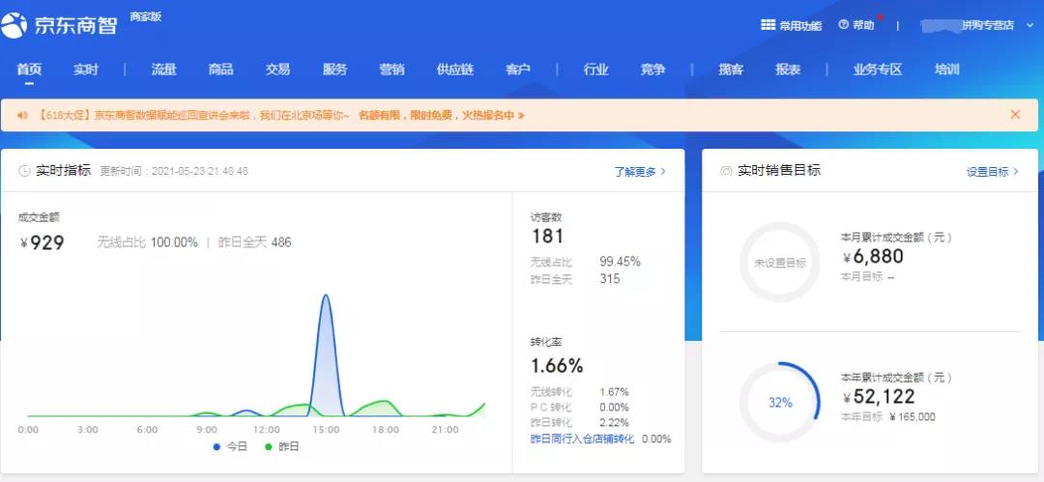Image resolution: width=1044 pixels, height=482 pixels.
Task: Switch to the 流量 tab
Action: pyautogui.click(x=163, y=70)
